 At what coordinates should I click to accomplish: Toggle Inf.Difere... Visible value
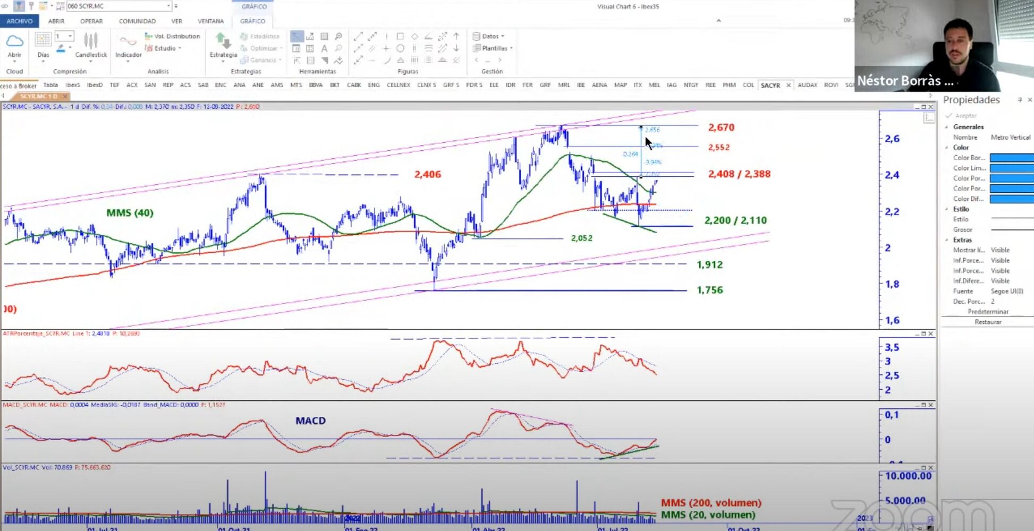coord(1000,281)
